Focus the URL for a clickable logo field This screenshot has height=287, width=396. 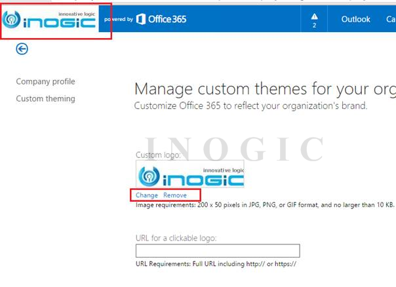click(218, 251)
